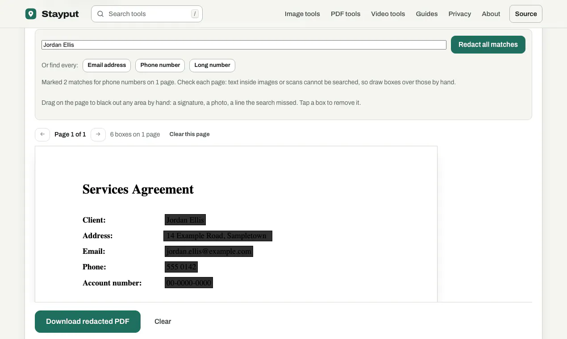Click the Stayput pin logo icon
The width and height of the screenshot is (567, 339).
tap(31, 14)
